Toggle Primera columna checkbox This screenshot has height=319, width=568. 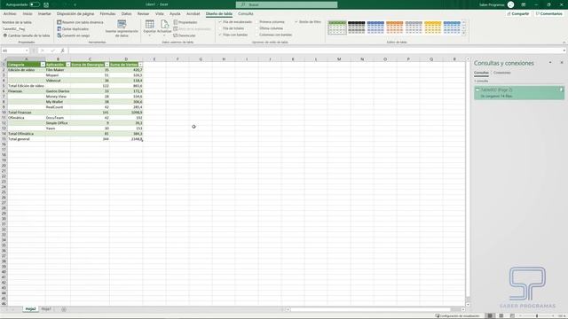(x=256, y=21)
